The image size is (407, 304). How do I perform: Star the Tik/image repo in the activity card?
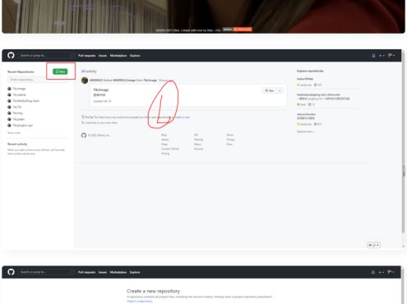(x=270, y=90)
